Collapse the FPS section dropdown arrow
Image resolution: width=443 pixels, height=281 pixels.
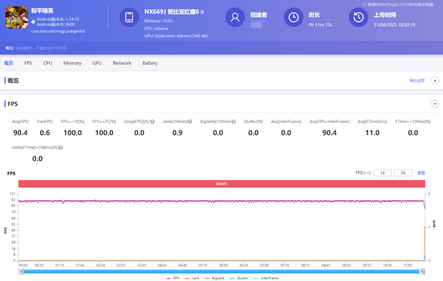click(435, 104)
